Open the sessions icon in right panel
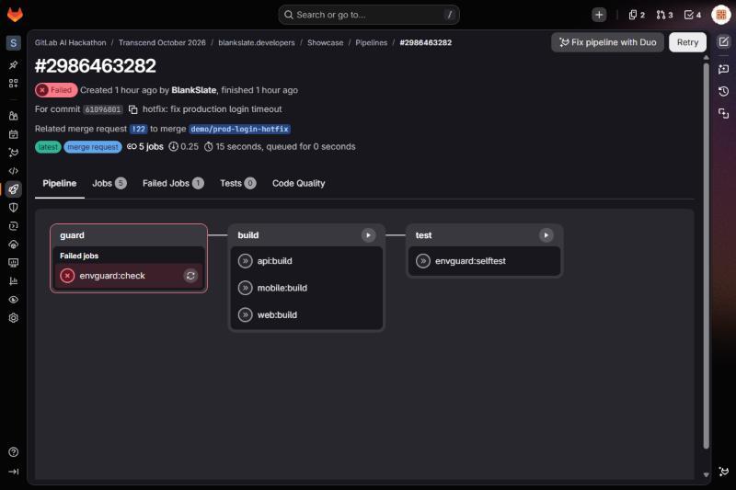 (723, 113)
